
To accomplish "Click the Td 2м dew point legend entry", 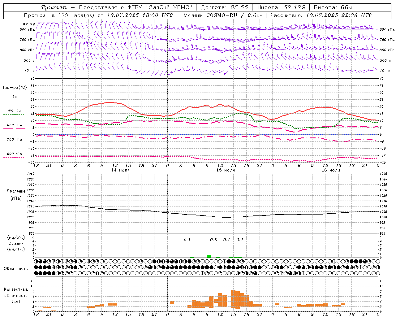I will (x=14, y=111).
